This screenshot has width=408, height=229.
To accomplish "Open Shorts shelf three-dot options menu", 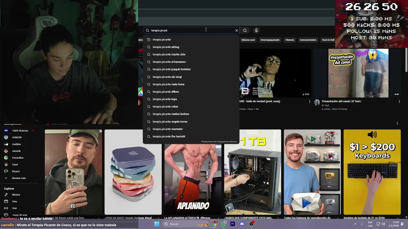I will tap(397, 123).
